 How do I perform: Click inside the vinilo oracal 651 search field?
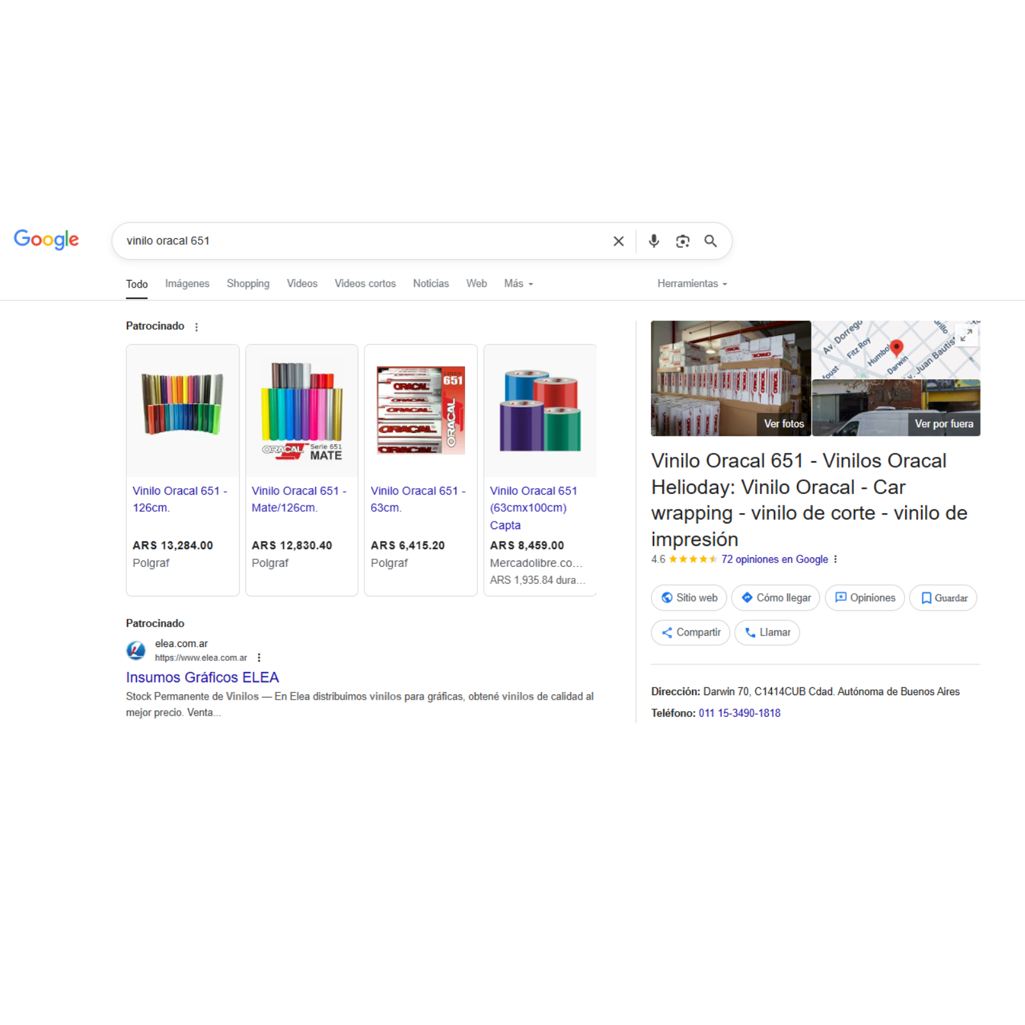362,241
